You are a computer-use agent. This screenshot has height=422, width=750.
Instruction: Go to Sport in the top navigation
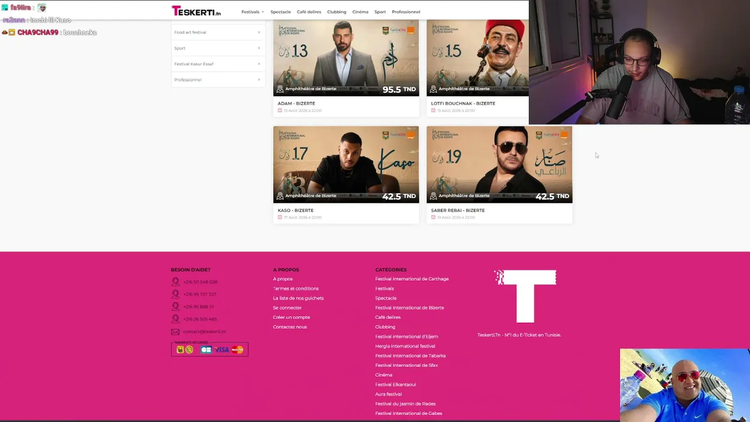(x=380, y=12)
